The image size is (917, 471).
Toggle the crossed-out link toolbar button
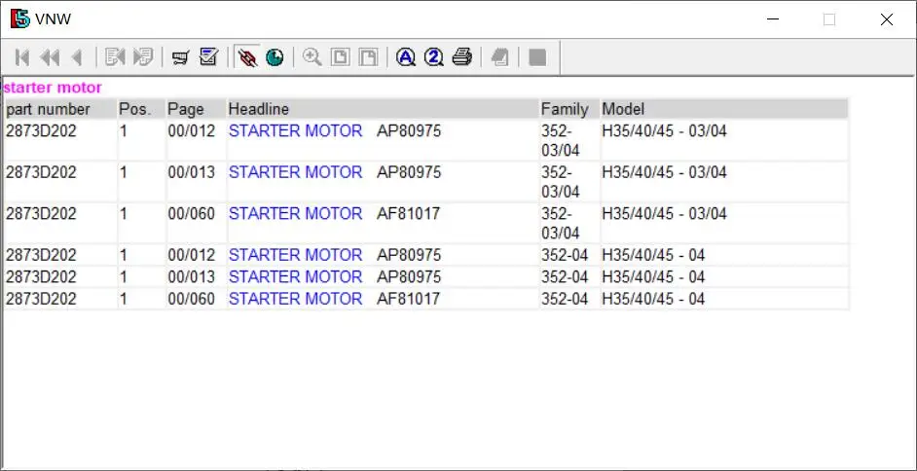click(x=247, y=57)
